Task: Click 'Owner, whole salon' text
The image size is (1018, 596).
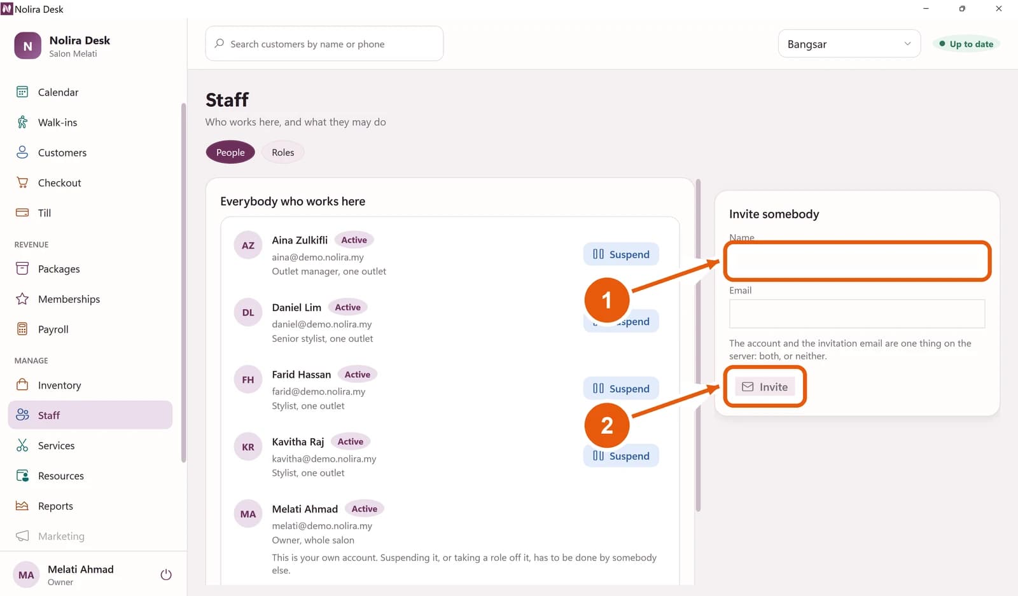Action: [313, 541]
